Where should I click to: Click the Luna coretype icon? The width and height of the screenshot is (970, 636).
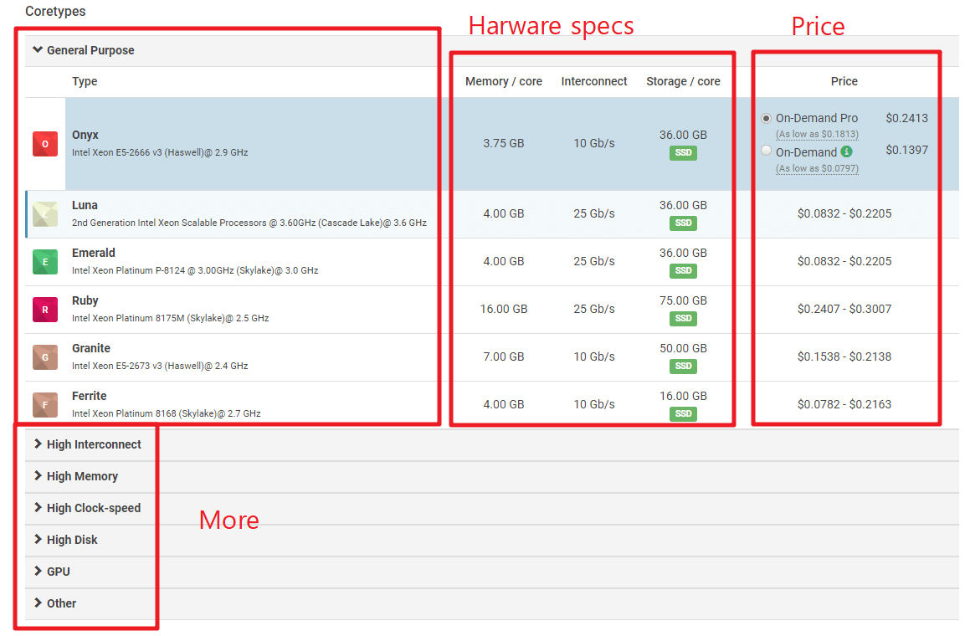click(45, 214)
